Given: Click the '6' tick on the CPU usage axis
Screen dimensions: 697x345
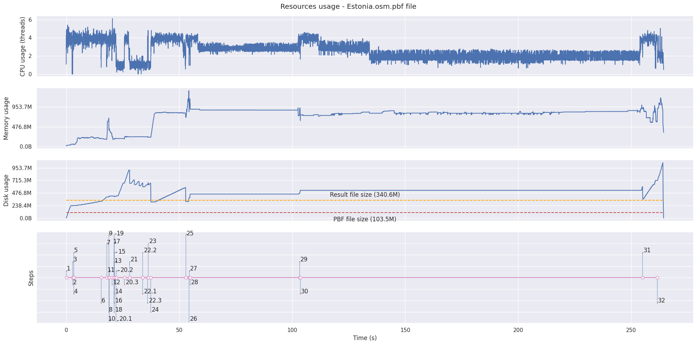Looking at the screenshot, I should pyautogui.click(x=30, y=20).
